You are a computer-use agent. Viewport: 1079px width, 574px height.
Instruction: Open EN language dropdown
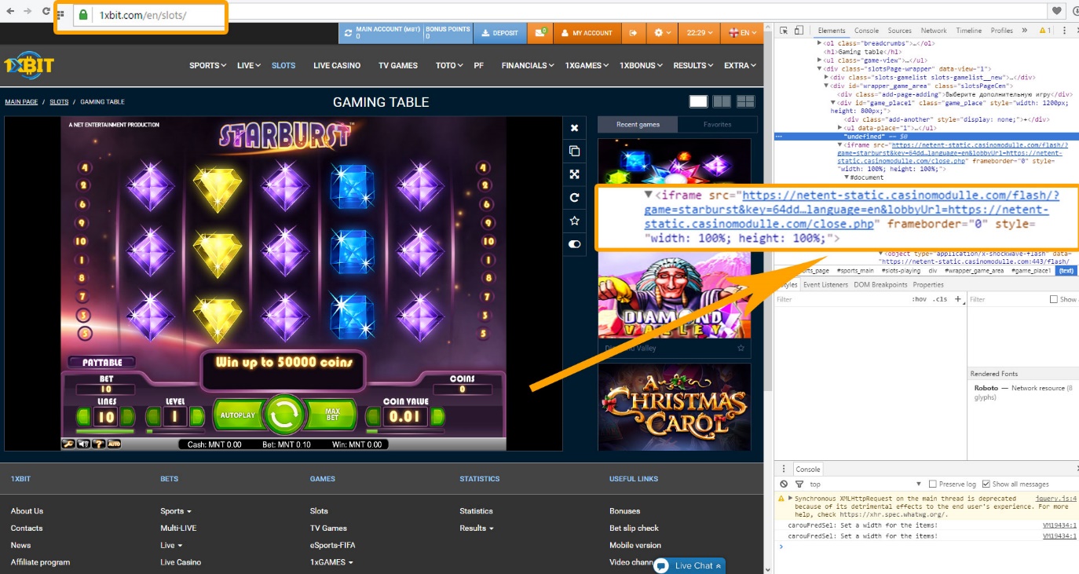tap(741, 33)
